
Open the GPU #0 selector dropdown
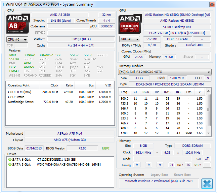pyautogui.click(x=130, y=39)
